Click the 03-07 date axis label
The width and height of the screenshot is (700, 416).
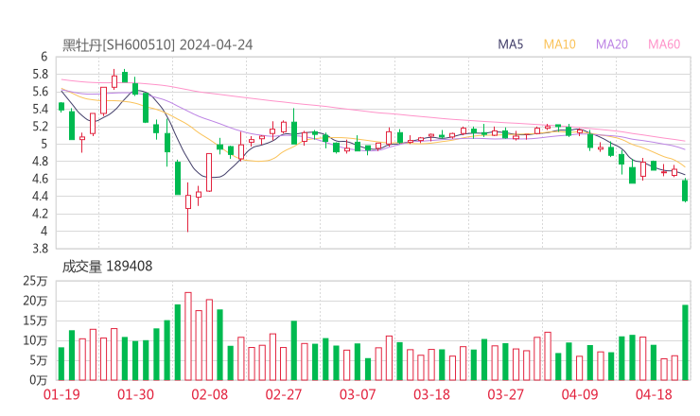(x=358, y=394)
